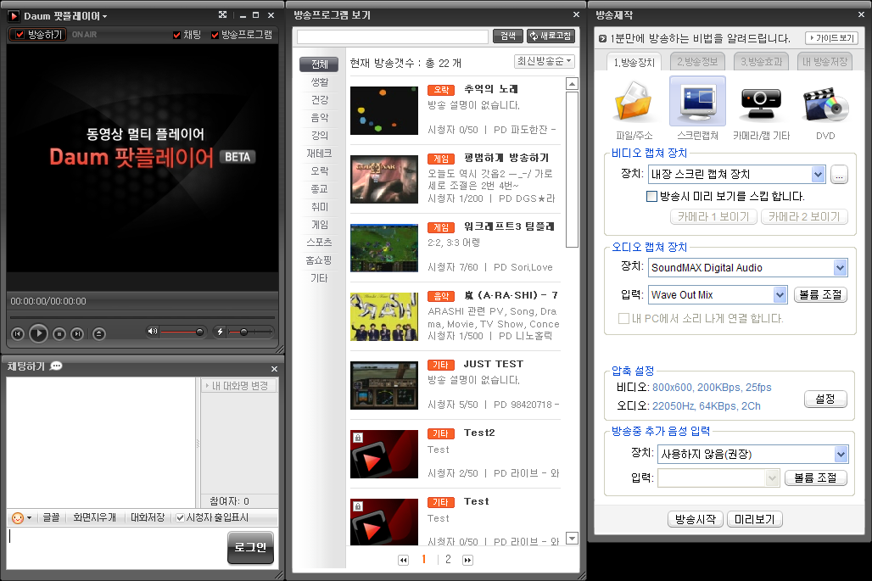Open the 최신방송순 sort dropdown
Screen dimensions: 872x581
pos(544,61)
